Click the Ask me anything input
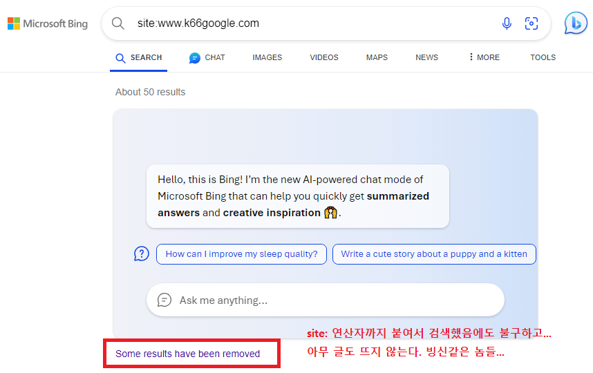 326,300
